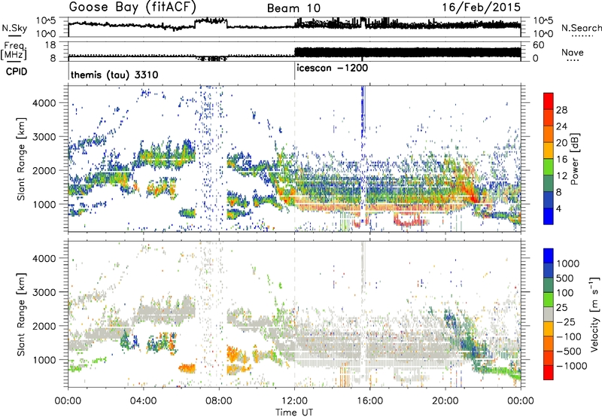
Task: Pick the light green segment of the power colorbar
Action: [x=549, y=166]
